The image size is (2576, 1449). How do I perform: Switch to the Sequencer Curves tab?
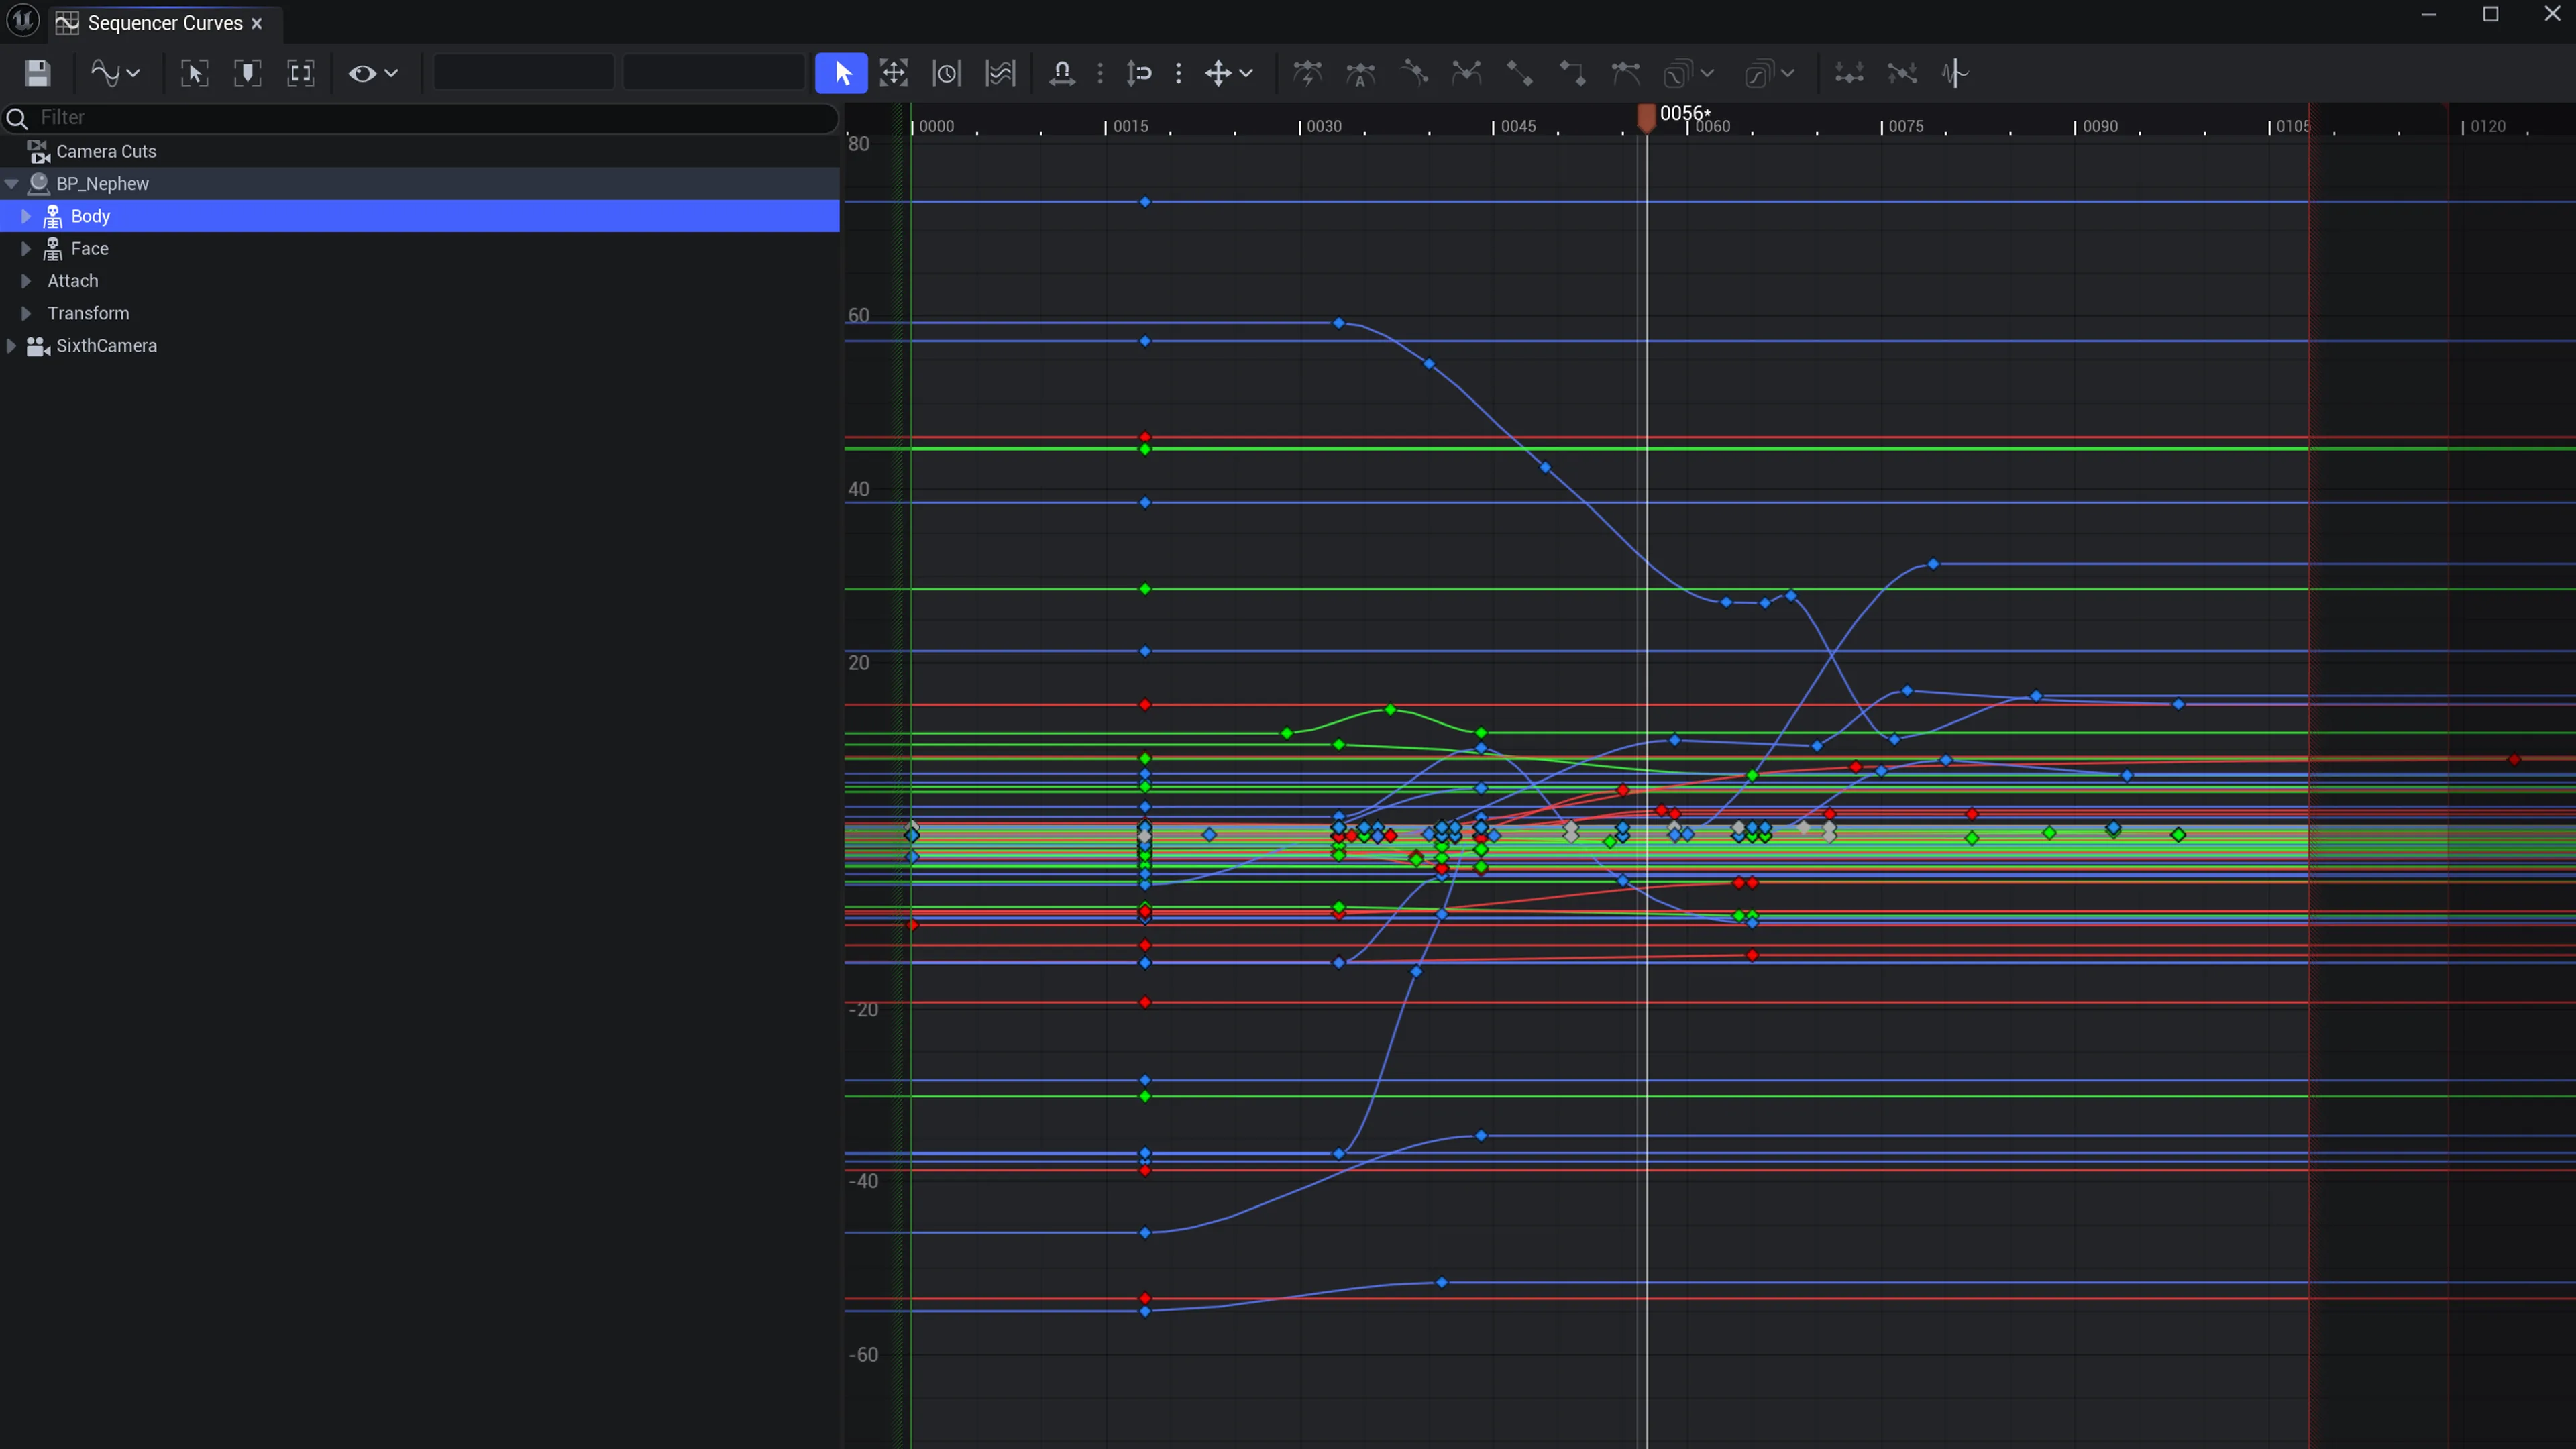pos(164,23)
